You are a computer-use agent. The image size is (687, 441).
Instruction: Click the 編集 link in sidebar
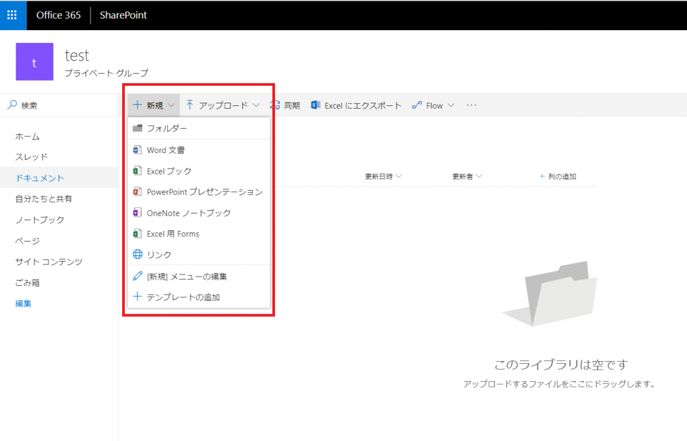(x=23, y=303)
